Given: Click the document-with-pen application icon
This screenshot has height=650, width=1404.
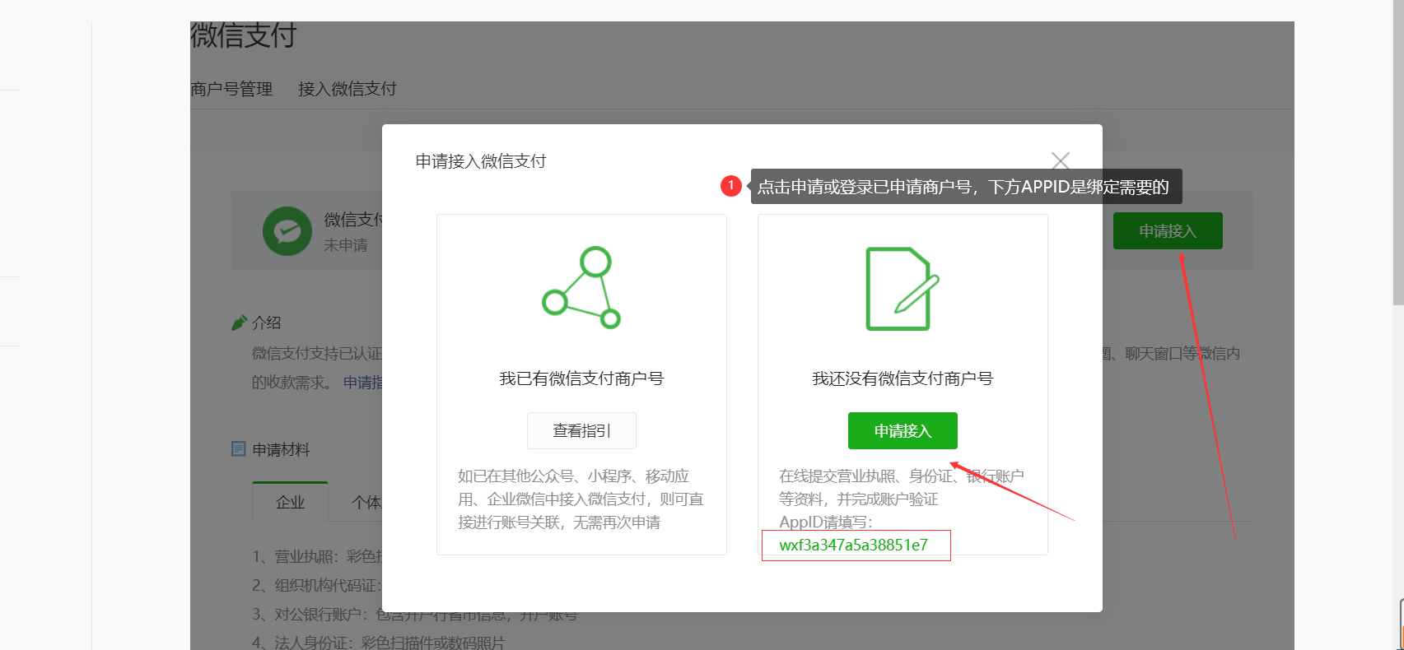Looking at the screenshot, I should (903, 289).
